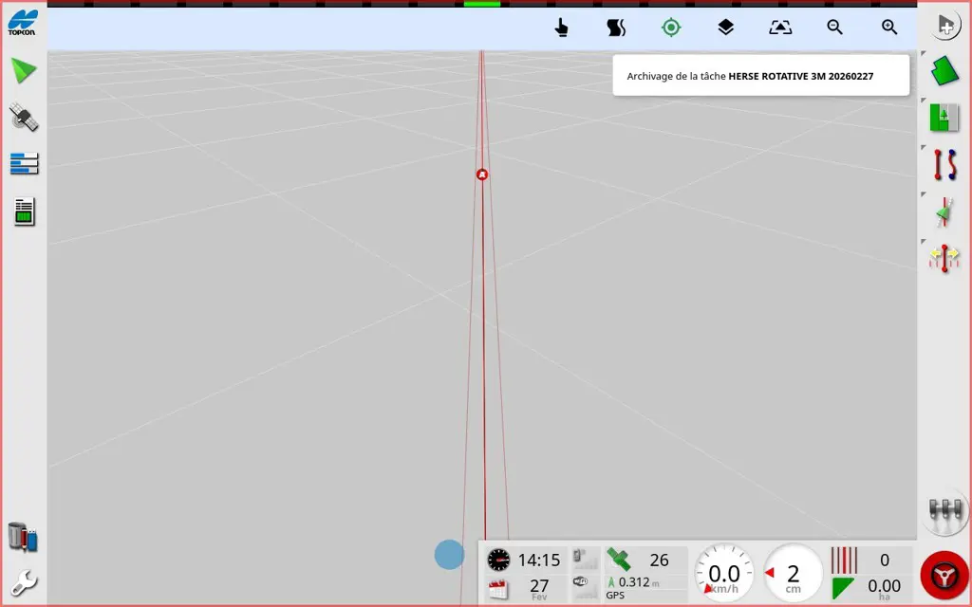Switch the map perspective view mode

780,28
